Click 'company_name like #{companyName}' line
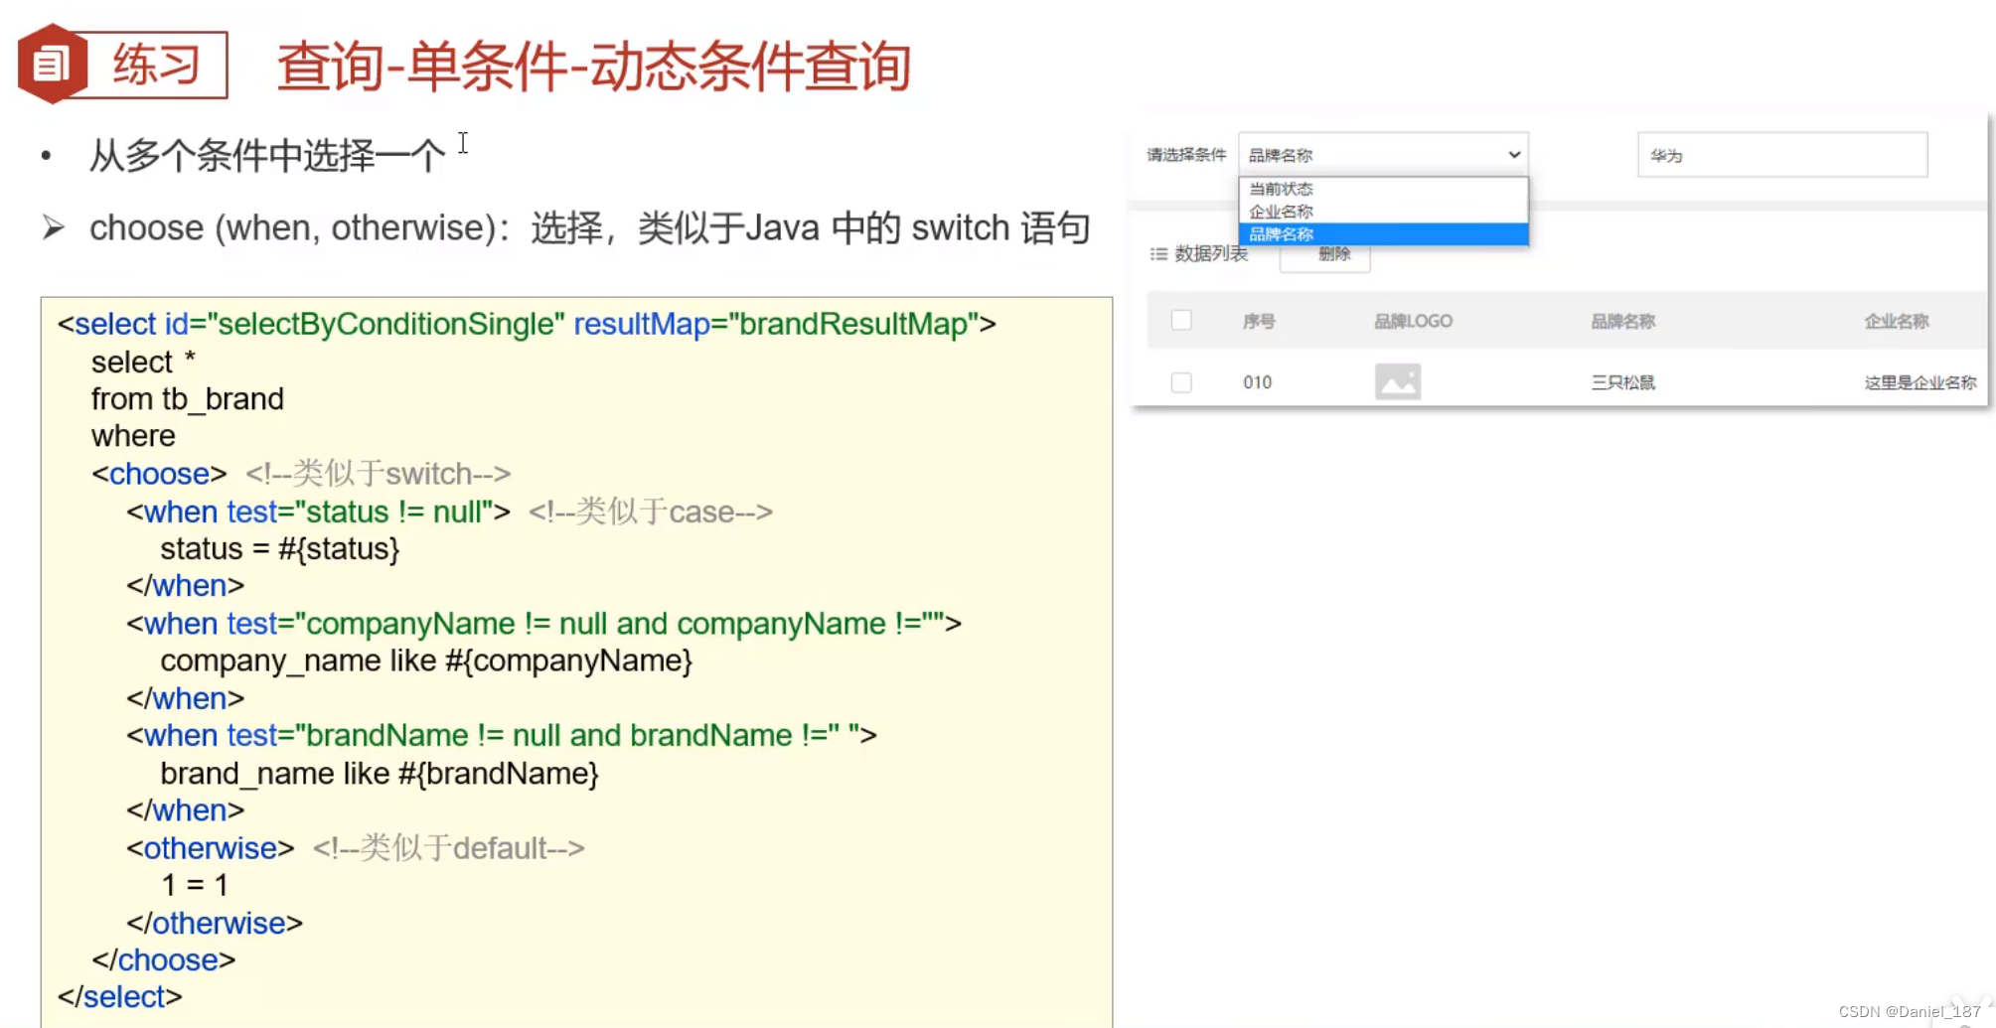This screenshot has width=1996, height=1028. click(426, 661)
